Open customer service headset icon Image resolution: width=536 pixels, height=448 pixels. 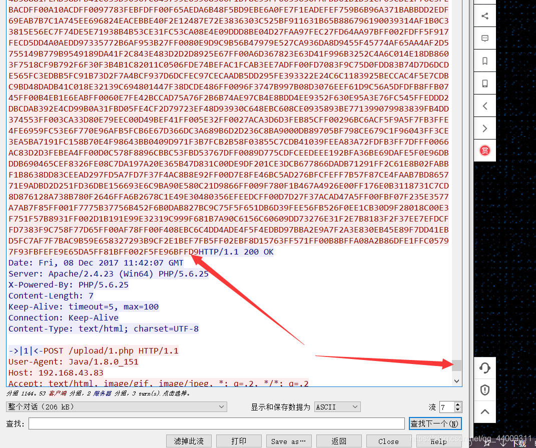(485, 368)
